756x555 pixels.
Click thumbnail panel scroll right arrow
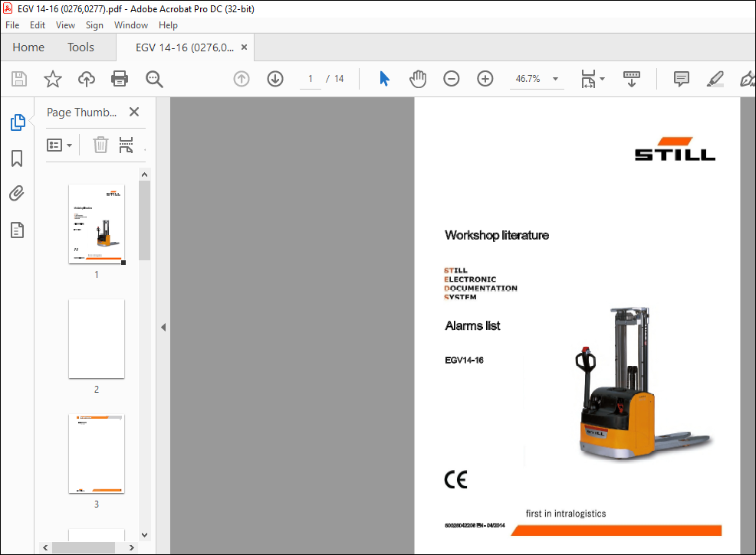click(x=132, y=548)
